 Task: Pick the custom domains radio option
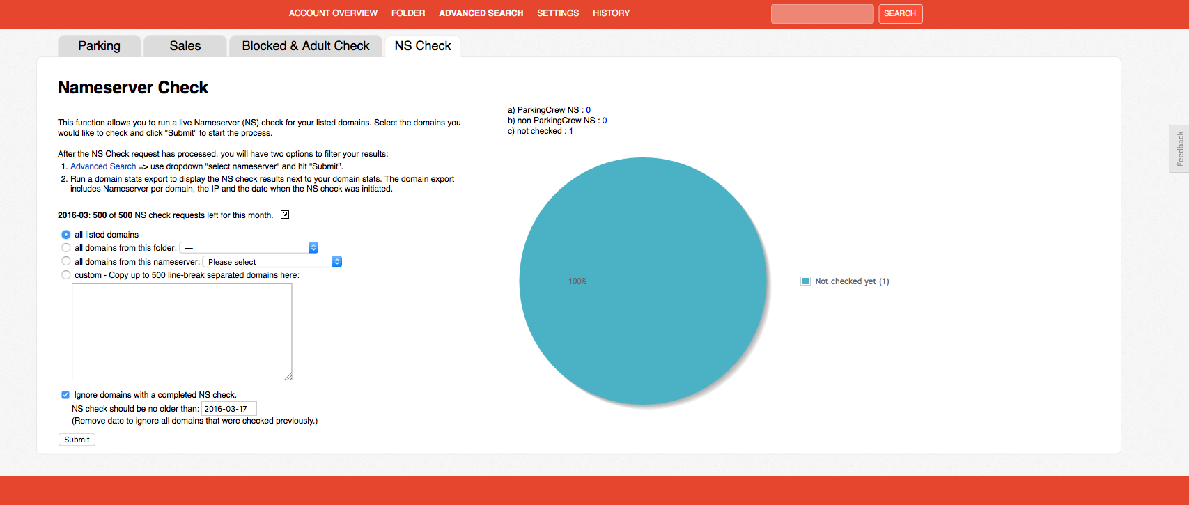(x=66, y=275)
